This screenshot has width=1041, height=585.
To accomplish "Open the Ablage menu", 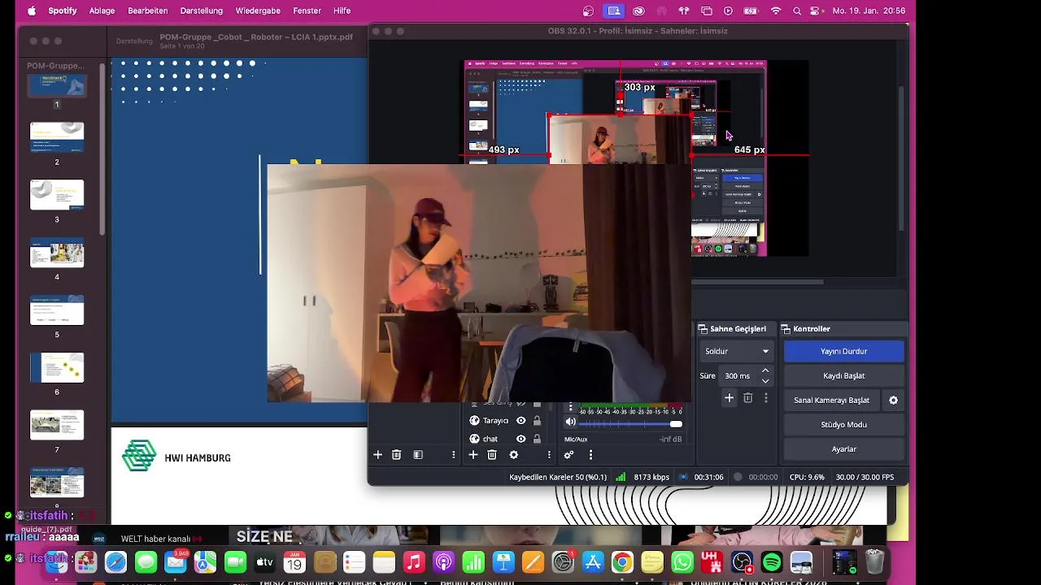I will 102,11.
